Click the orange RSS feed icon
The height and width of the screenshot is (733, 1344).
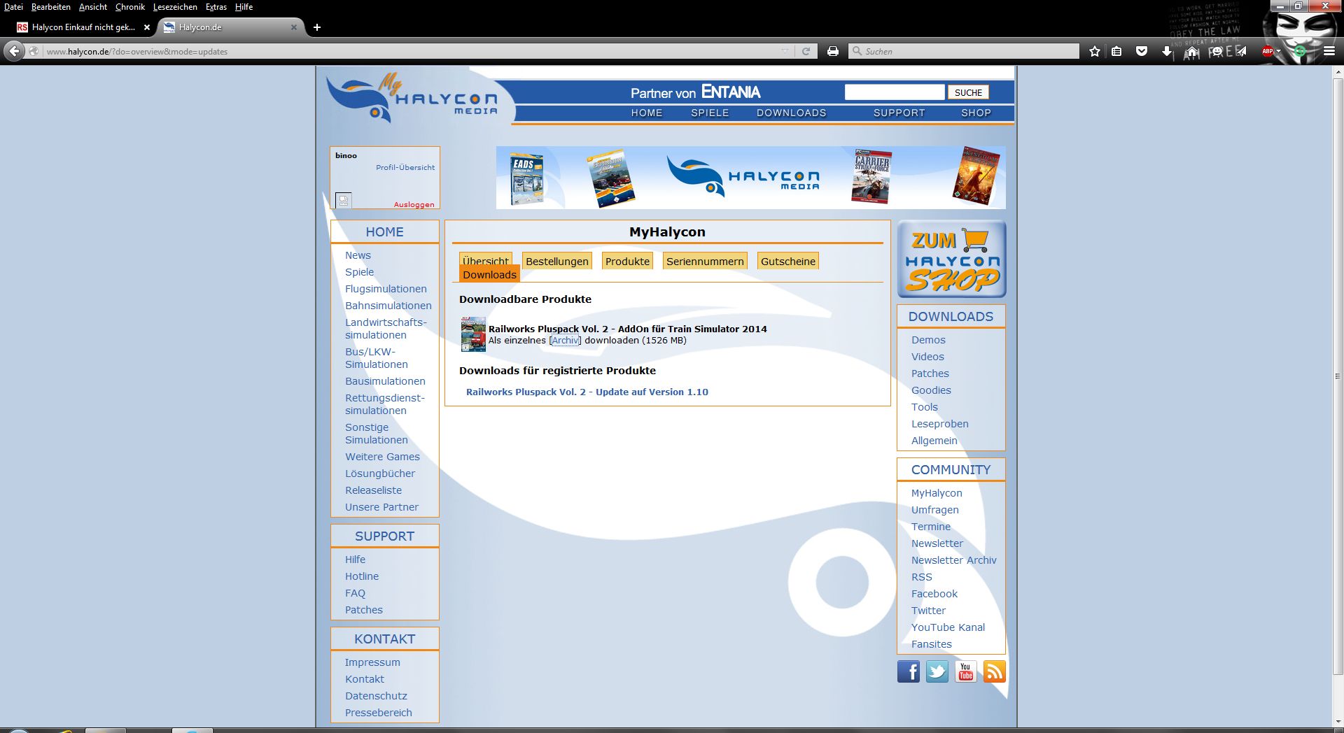[x=995, y=671]
